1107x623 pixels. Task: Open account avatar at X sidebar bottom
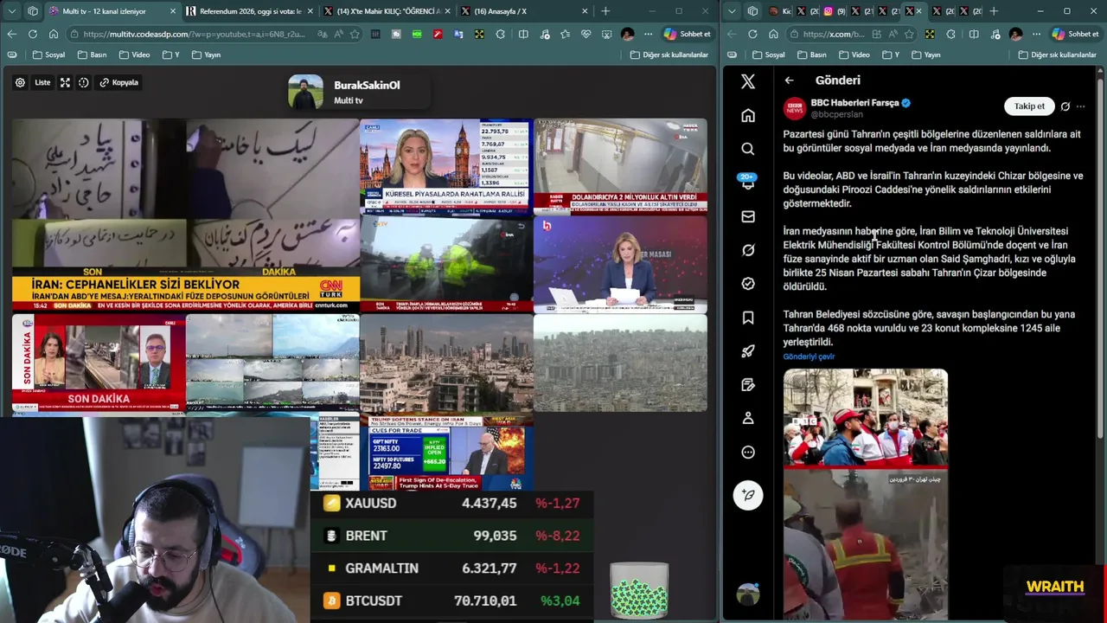(748, 594)
